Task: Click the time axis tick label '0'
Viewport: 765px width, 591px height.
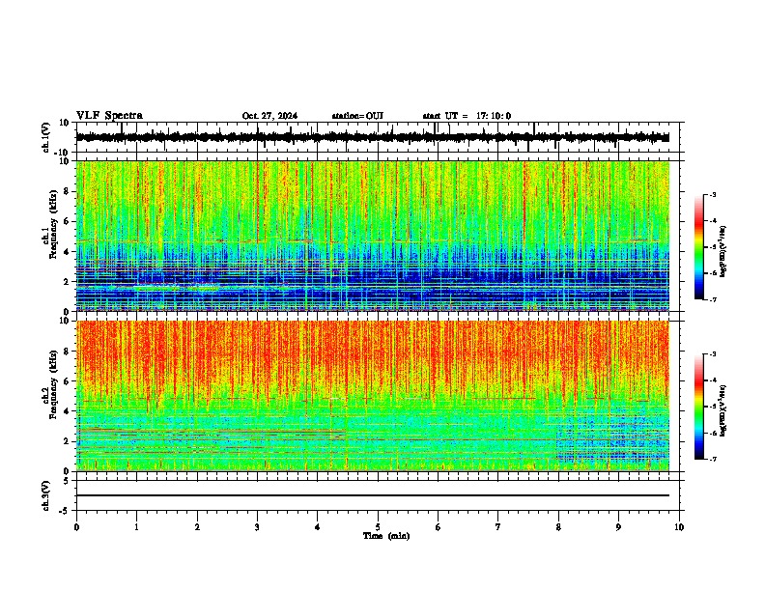Action: tap(76, 527)
